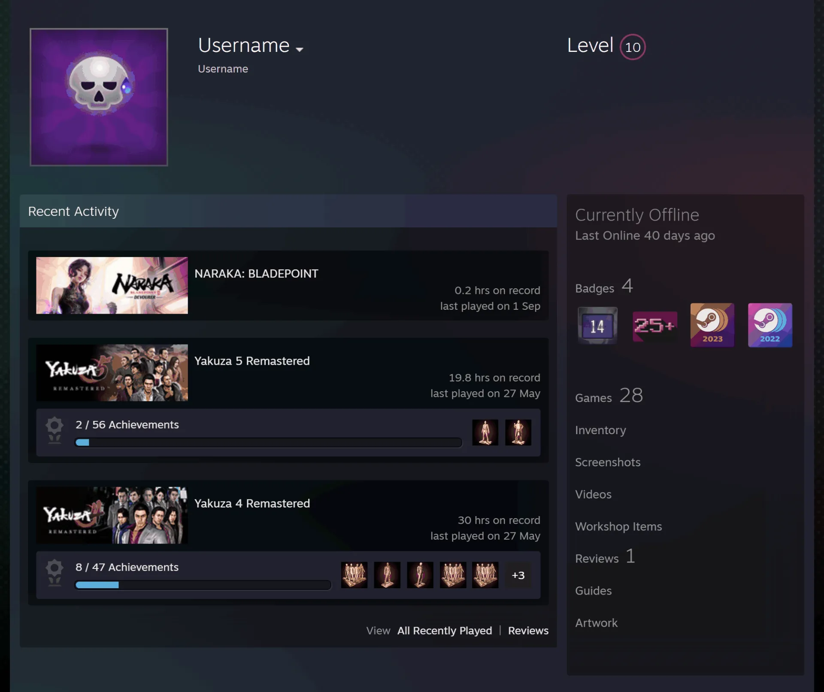Click the Yakuza 4 achievements progress bar
The height and width of the screenshot is (692, 824).
[203, 585]
